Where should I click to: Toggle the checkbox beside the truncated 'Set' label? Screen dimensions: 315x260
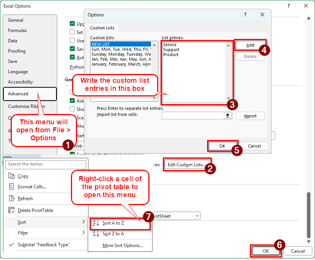72,32
